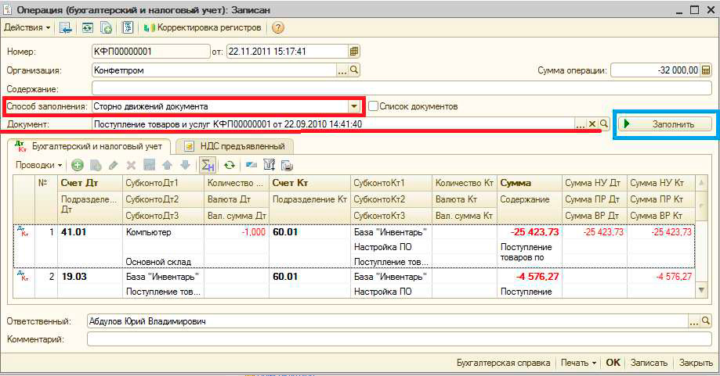
Task: Copy the entry using the copy icon
Action: pyautogui.click(x=96, y=165)
